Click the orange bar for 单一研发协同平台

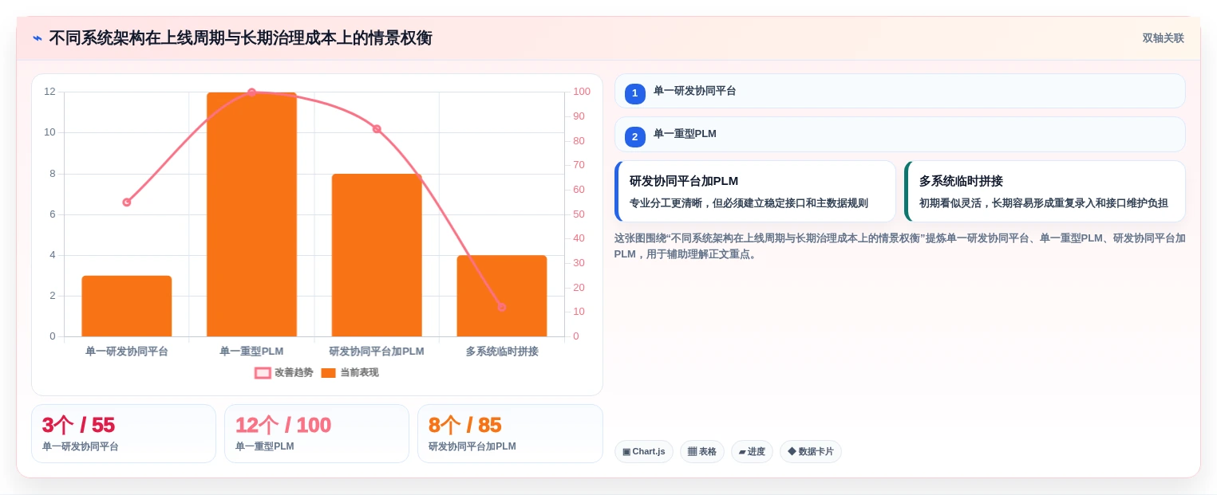click(127, 306)
